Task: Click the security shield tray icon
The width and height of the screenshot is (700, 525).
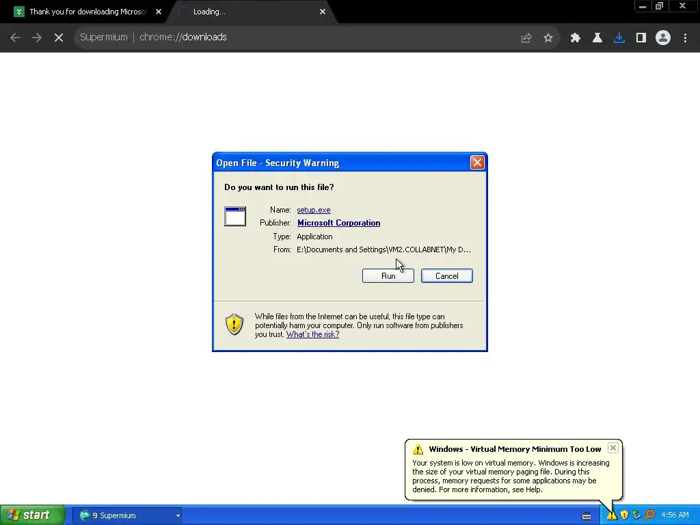Action: point(625,515)
